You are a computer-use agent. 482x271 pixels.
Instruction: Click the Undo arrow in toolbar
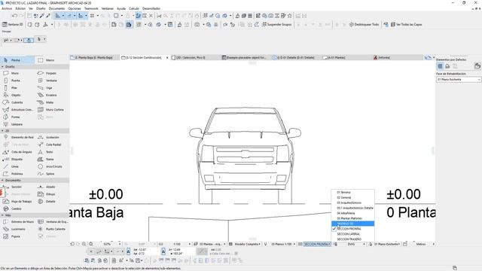pyautogui.click(x=14, y=16)
